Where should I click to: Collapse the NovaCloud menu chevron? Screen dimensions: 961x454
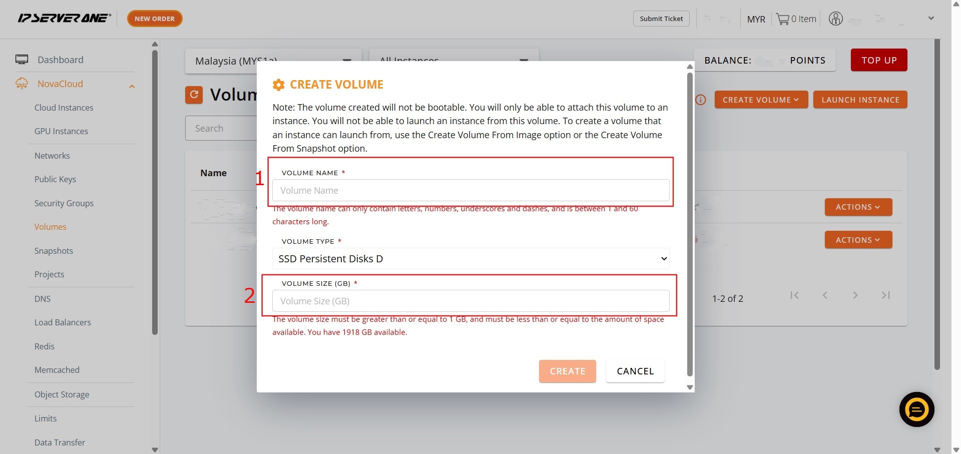(132, 86)
